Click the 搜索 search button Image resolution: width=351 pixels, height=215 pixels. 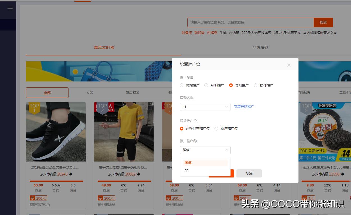point(323,22)
